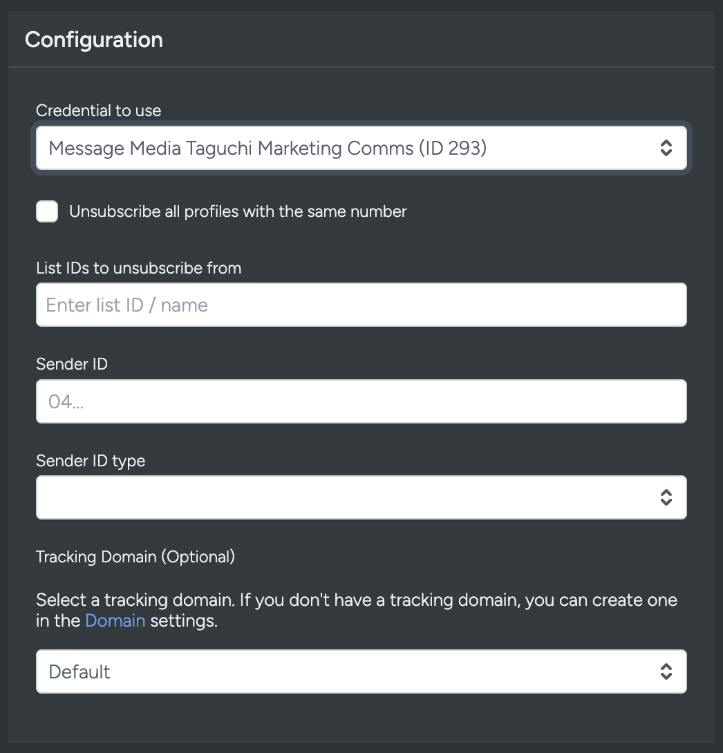Click the "Configuration" panel header
The image size is (723, 753).
[x=94, y=39]
